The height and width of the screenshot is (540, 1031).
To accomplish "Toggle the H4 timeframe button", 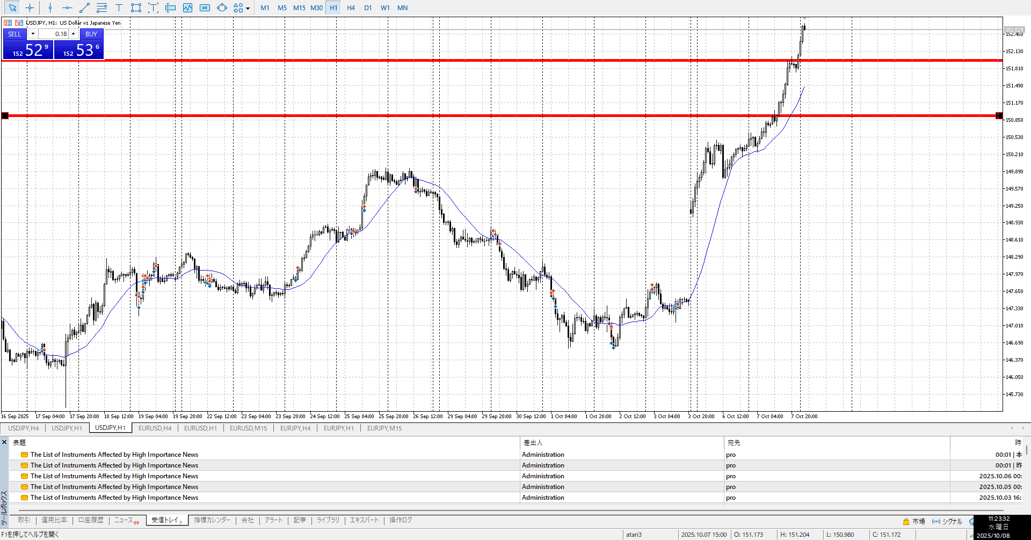I will [x=351, y=8].
